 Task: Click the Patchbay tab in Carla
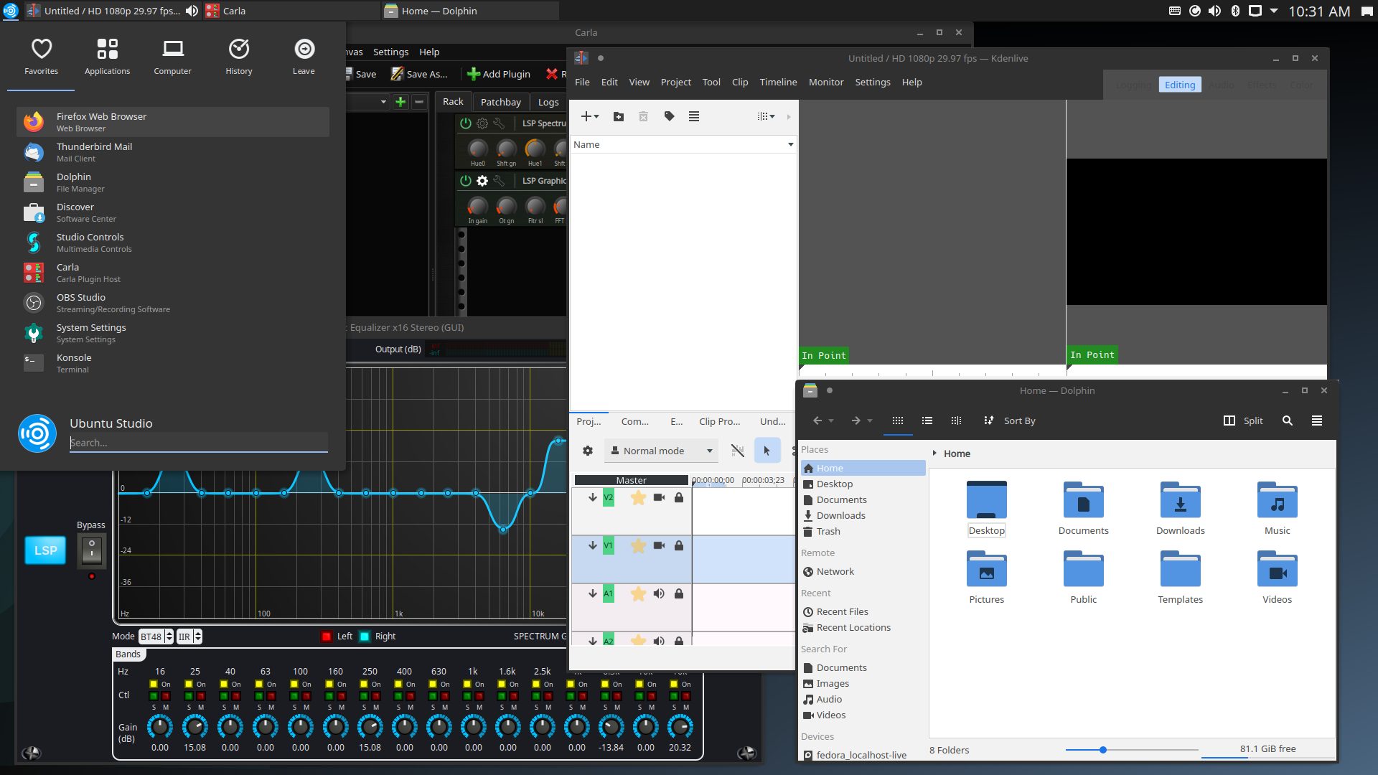click(501, 101)
